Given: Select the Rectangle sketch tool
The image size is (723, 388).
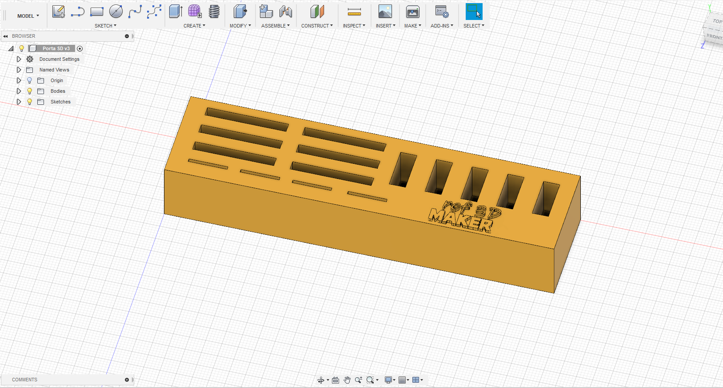Looking at the screenshot, I should [x=97, y=12].
